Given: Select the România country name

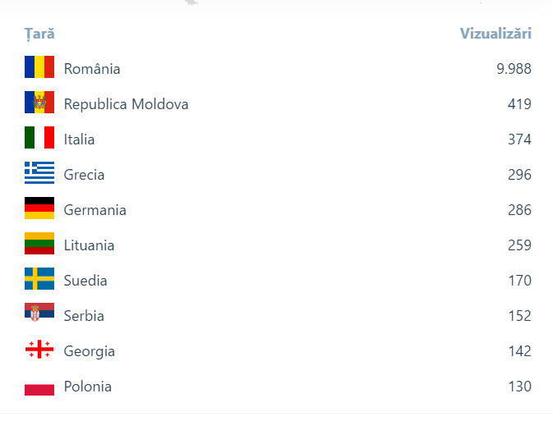Looking at the screenshot, I should click(92, 69).
